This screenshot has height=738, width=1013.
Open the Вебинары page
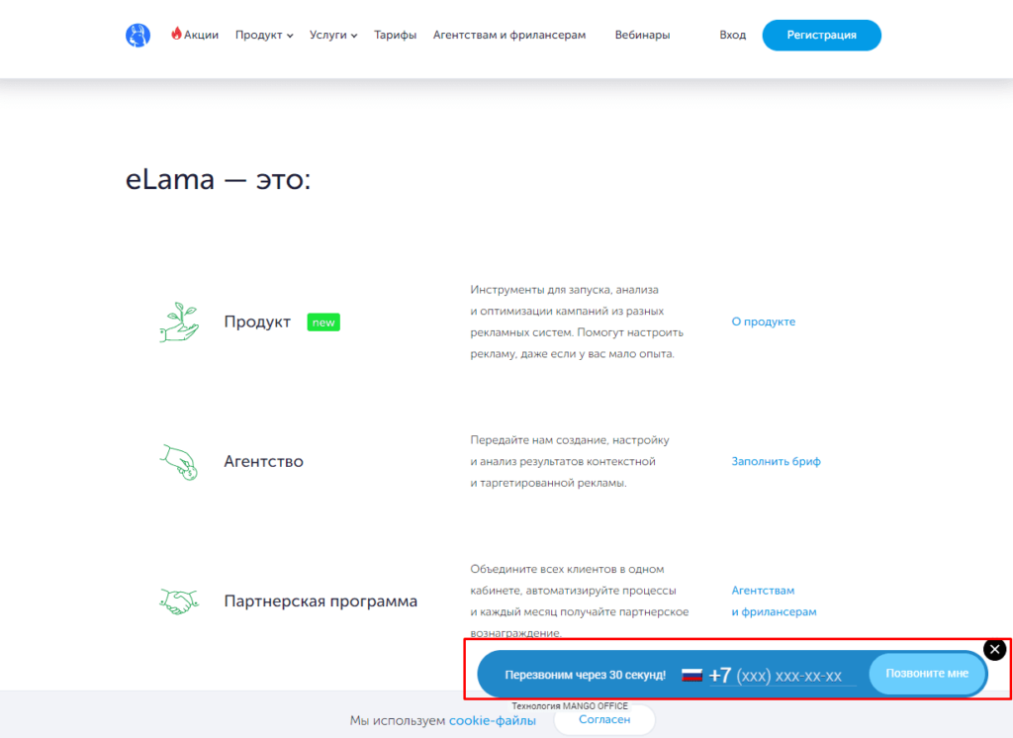pos(642,35)
